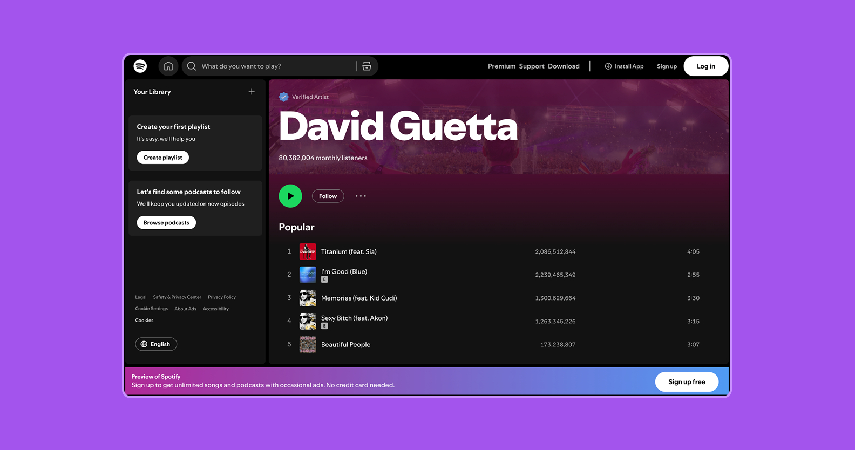Viewport: 855px width, 450px height.
Task: Select track title 'Titanium (feat. Sia)'
Action: pyautogui.click(x=349, y=252)
